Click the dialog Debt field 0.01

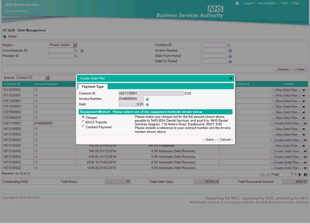[x=131, y=104]
